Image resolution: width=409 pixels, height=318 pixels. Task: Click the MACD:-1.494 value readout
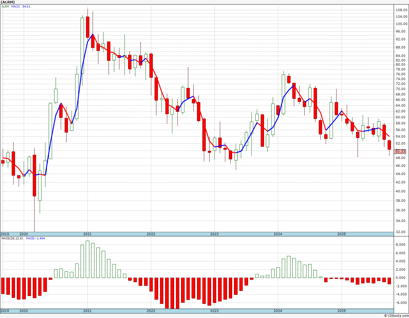coord(35,238)
